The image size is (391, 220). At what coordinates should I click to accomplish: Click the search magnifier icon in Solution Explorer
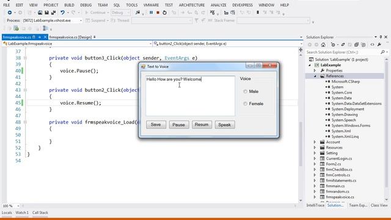coord(383,52)
